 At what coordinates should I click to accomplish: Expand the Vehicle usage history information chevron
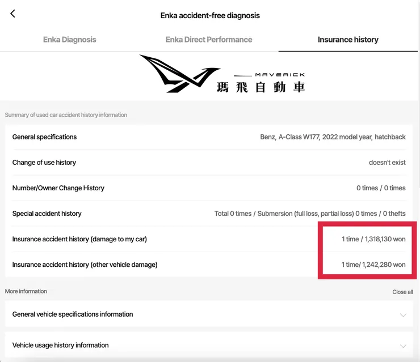[403, 346]
